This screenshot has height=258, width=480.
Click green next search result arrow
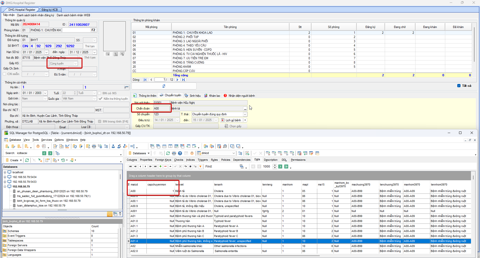click(x=50, y=153)
